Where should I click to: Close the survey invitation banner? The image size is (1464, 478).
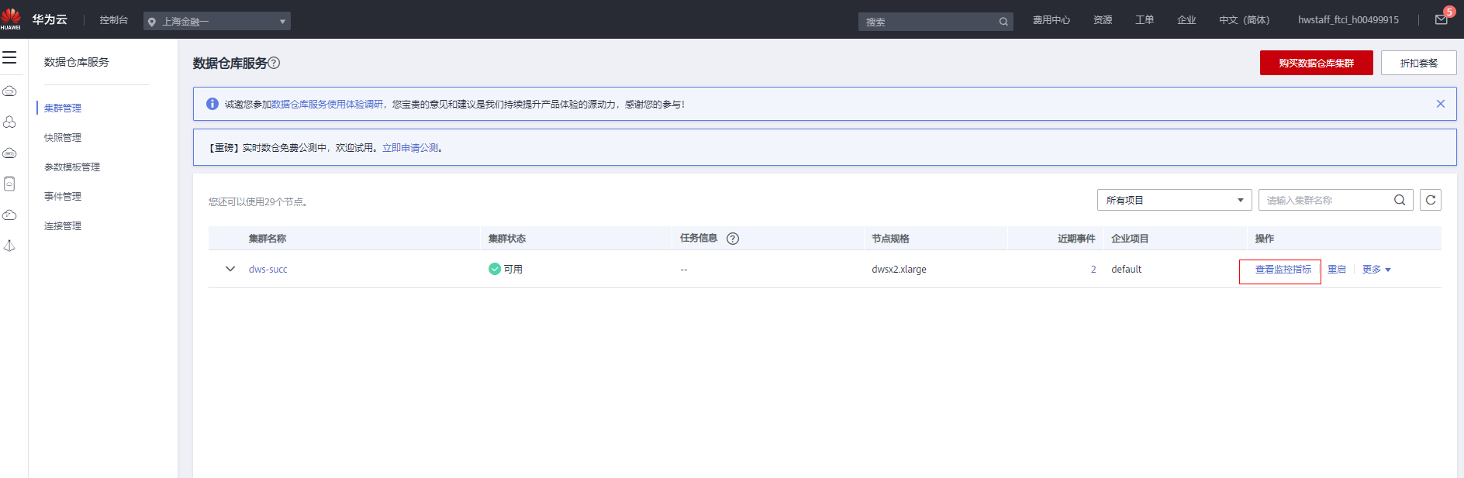(x=1440, y=104)
